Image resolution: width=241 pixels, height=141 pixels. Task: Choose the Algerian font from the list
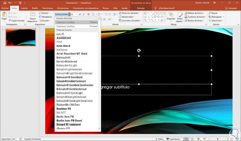(x=64, y=38)
